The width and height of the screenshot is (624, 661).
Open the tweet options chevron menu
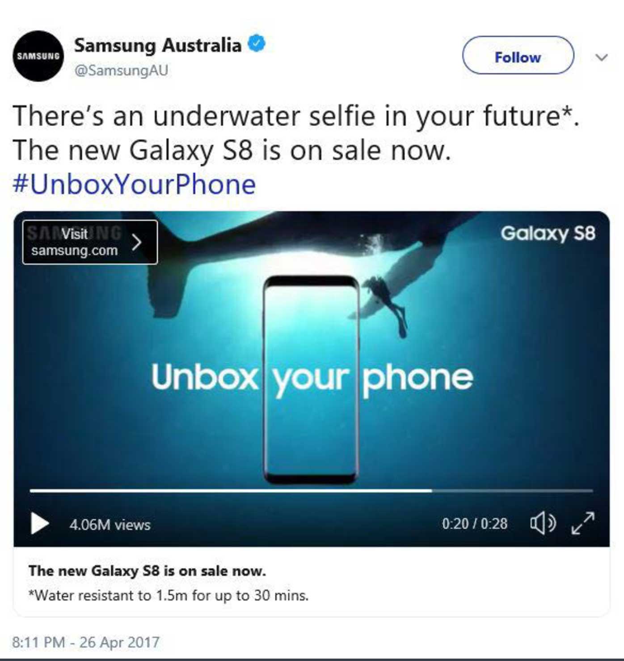(x=602, y=57)
